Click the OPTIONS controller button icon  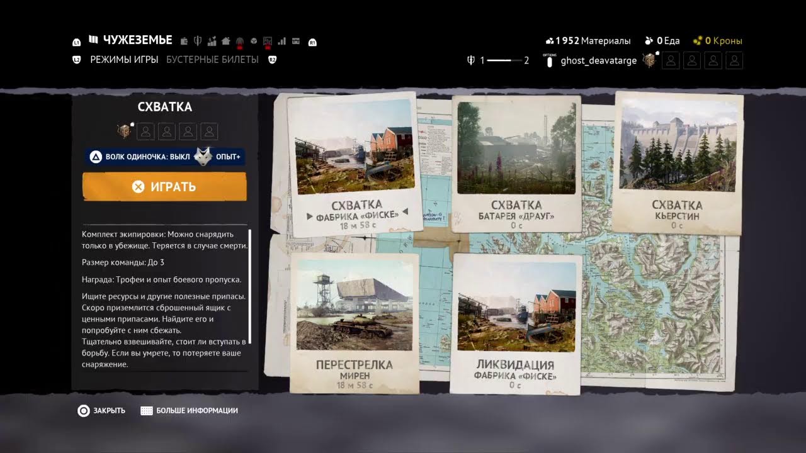click(x=550, y=60)
